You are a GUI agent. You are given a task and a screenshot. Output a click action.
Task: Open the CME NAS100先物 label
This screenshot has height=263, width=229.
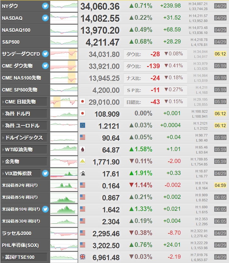pos(21,78)
